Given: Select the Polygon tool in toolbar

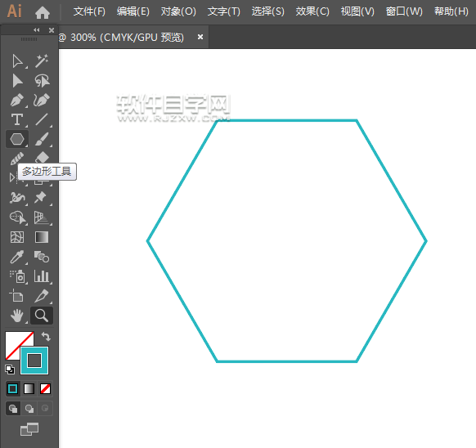Looking at the screenshot, I should coord(17,139).
